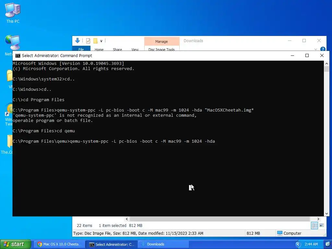The height and width of the screenshot is (249, 332).
Task: Click the '22 items' status text in Downloads
Action: pyautogui.click(x=85, y=226)
